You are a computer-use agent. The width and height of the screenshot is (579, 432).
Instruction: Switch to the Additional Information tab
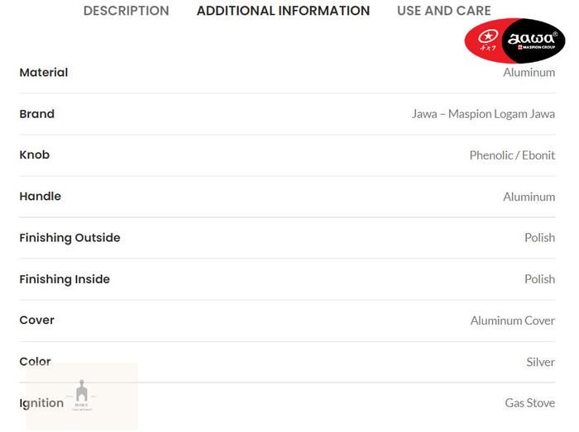(283, 11)
